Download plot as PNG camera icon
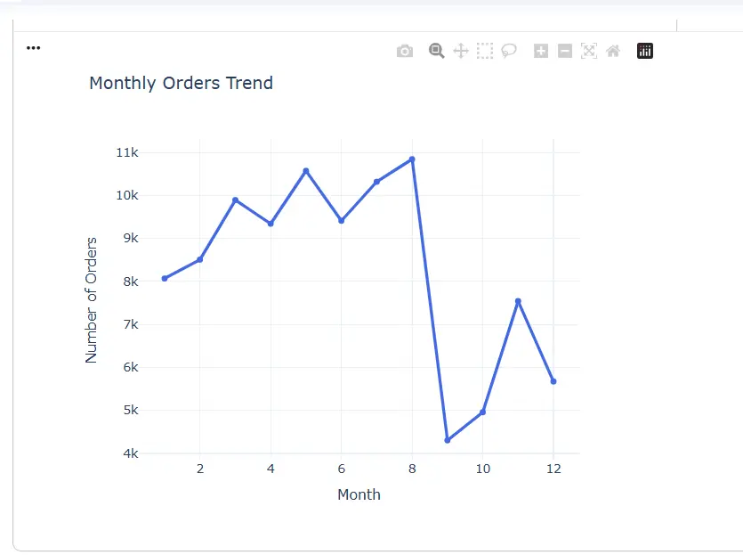The image size is (743, 555). (405, 52)
